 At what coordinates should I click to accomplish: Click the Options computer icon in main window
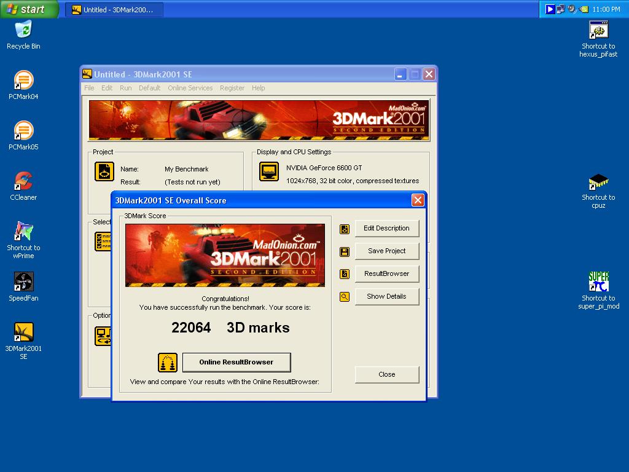[103, 336]
